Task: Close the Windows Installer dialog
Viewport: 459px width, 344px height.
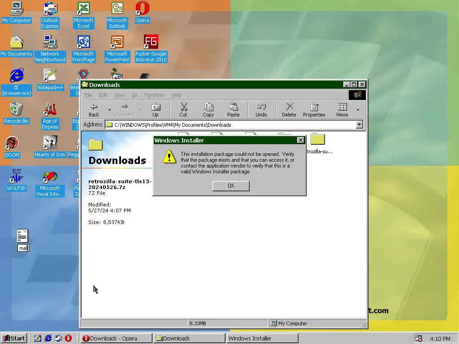Action: pos(301,140)
